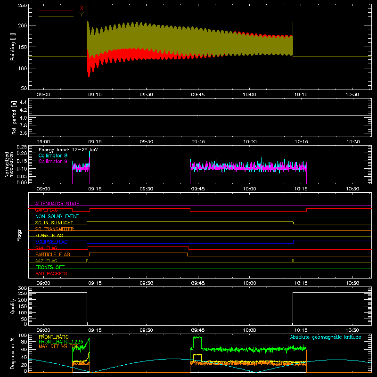
Task: Click the yellow "FRONT_RATIO" legend label
Action: [x=54, y=337]
